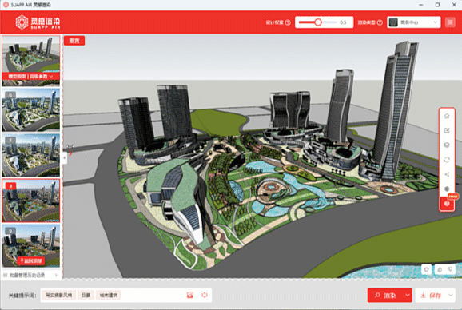Open the render type dropdown
Viewport: 462px width, 310px height.
coord(414,22)
